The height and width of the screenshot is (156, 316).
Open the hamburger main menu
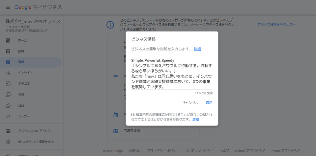click(x=8, y=7)
